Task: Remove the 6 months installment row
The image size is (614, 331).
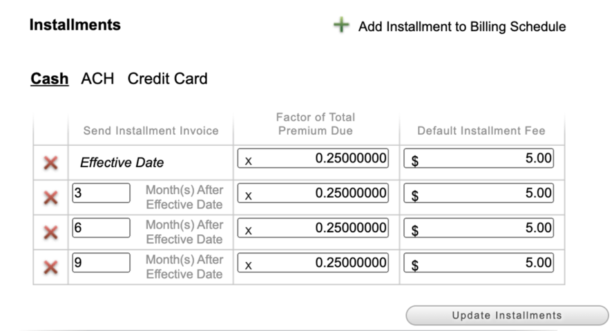Action: [50, 232]
